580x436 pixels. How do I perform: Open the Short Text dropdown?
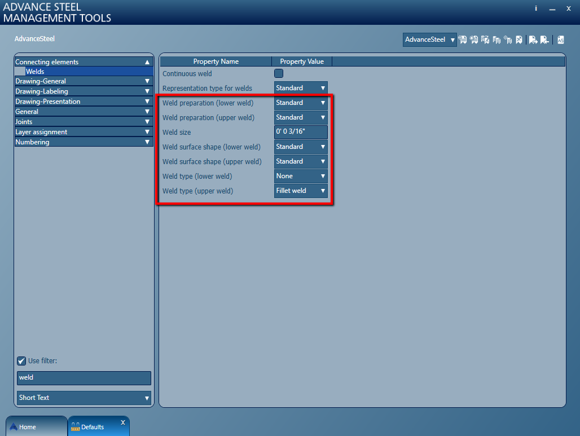point(83,398)
